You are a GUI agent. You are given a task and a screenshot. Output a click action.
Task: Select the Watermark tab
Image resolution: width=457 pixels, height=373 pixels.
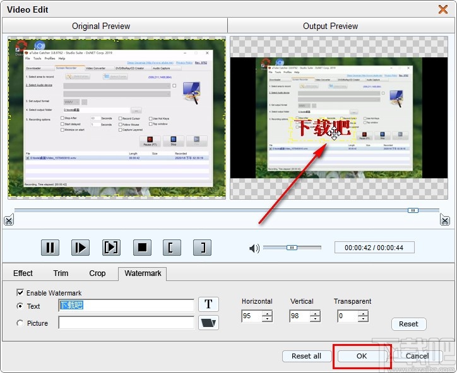(143, 273)
